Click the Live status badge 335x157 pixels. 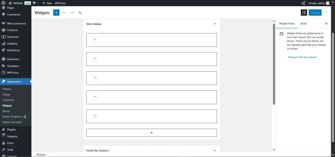(28, 3)
